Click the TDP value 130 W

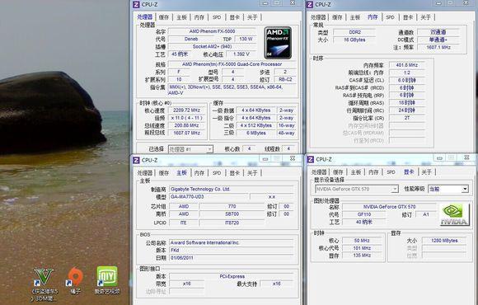coord(246,39)
